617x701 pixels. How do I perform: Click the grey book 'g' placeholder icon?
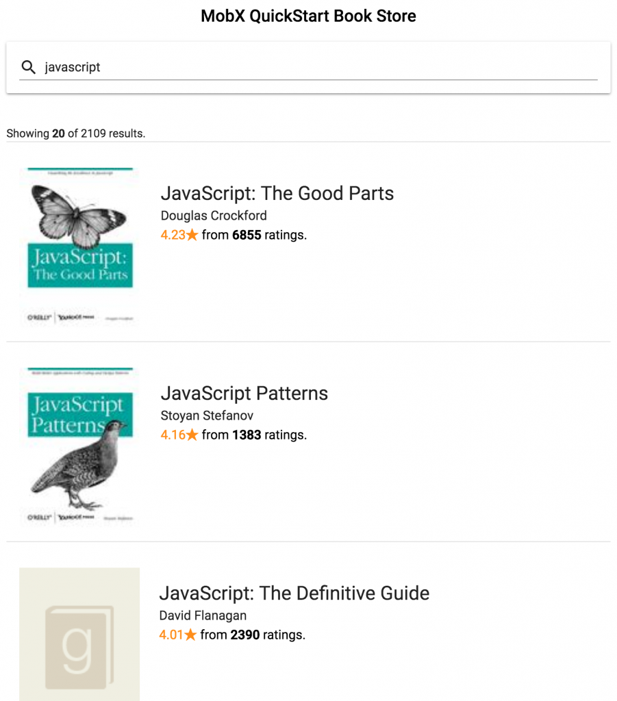(x=79, y=648)
